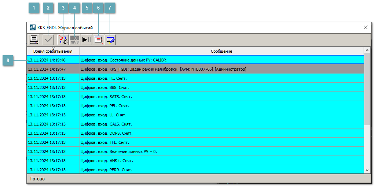This screenshot has height=187, width=375.
Task: Click the sort arrow above 'Время срабатывания'
Action: tap(53, 48)
